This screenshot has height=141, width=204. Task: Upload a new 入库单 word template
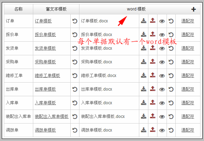tap(153, 103)
